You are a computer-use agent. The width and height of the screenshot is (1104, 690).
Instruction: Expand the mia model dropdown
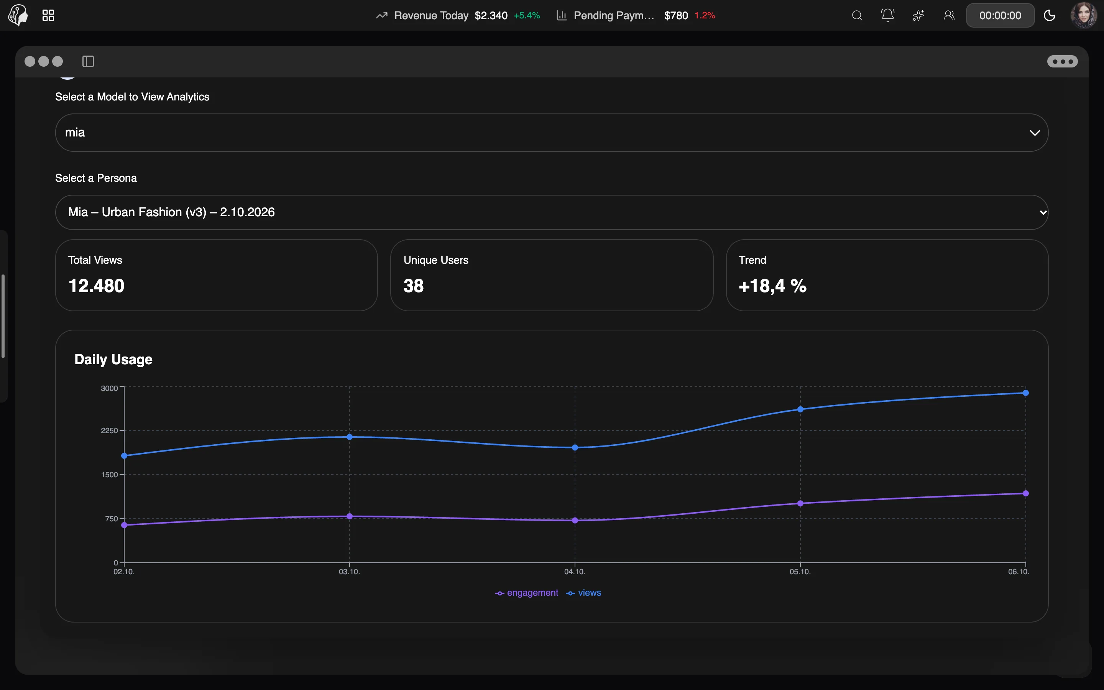coord(552,133)
